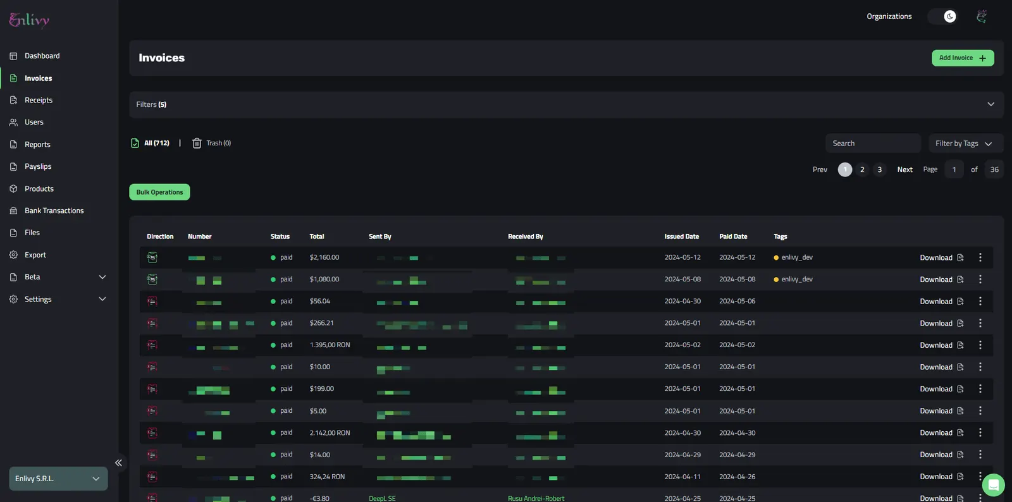The width and height of the screenshot is (1012, 502).
Task: Click direction icon of $1,080.00 invoice
Action: tap(152, 279)
